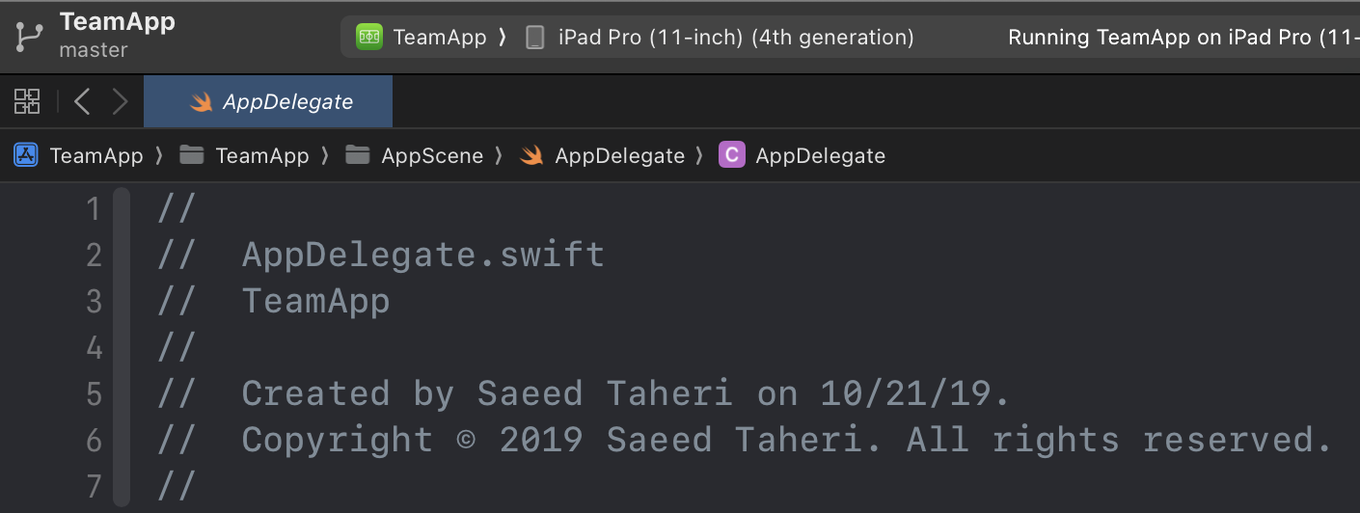This screenshot has height=513, width=1360.
Task: Click AppDelegate class breadcrumb item
Action: pyautogui.click(x=820, y=155)
